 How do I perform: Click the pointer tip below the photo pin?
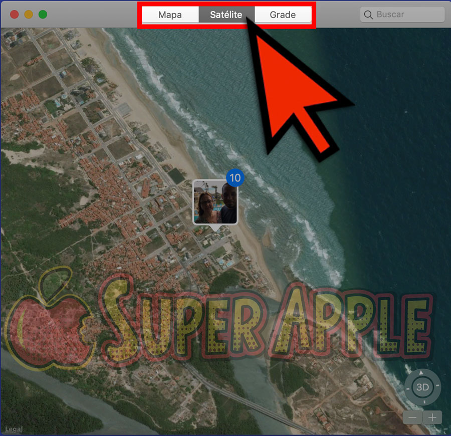pyautogui.click(x=215, y=228)
